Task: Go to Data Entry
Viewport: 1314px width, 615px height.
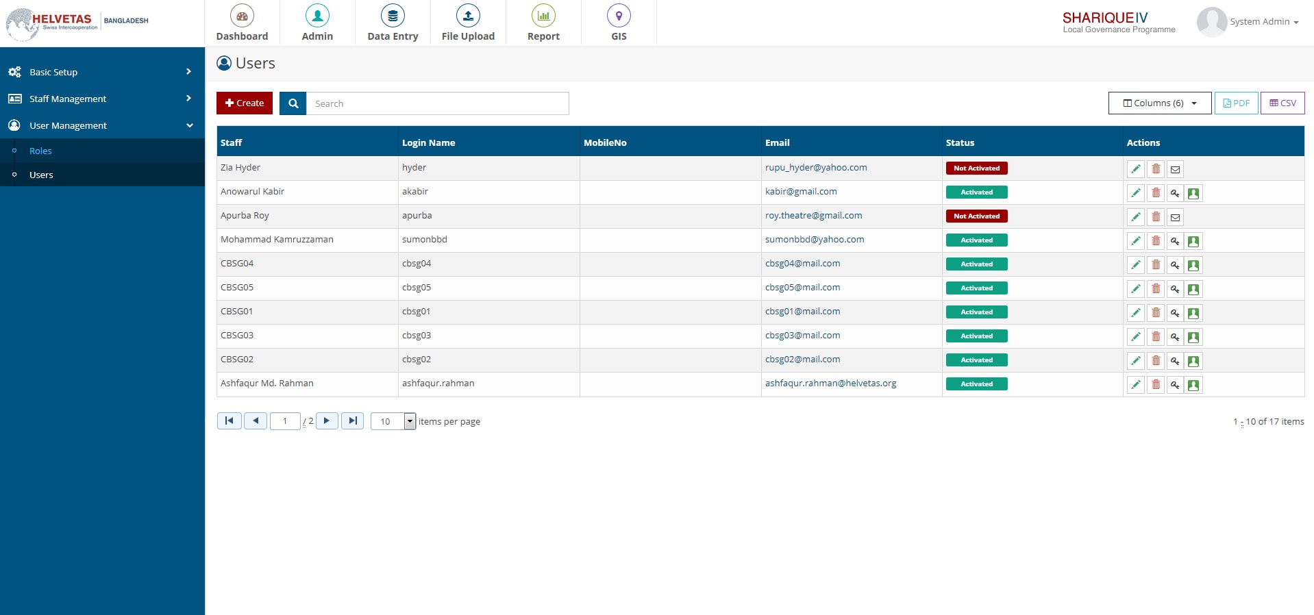Action: (393, 23)
